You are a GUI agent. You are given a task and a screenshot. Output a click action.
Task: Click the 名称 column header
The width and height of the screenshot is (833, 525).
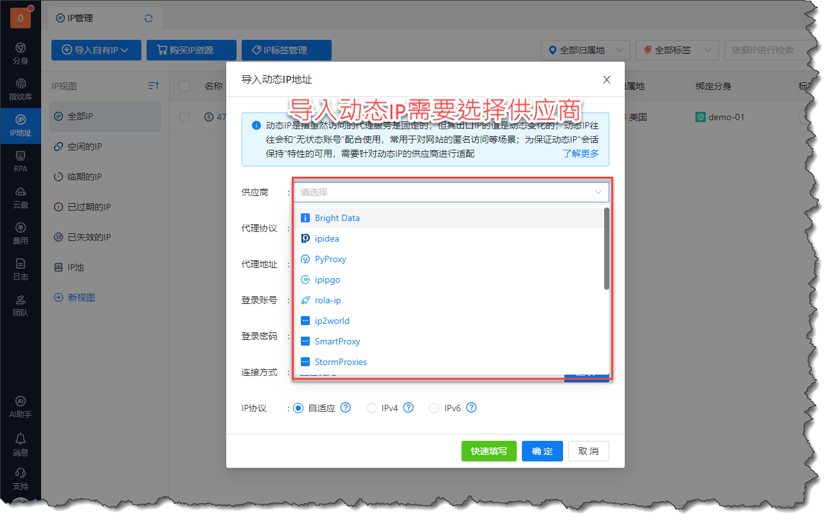coord(213,86)
